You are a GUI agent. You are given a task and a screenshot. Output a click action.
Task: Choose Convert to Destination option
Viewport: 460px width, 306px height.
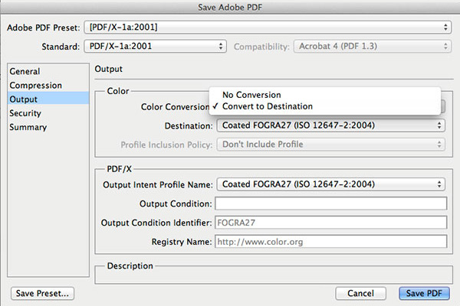click(325, 106)
